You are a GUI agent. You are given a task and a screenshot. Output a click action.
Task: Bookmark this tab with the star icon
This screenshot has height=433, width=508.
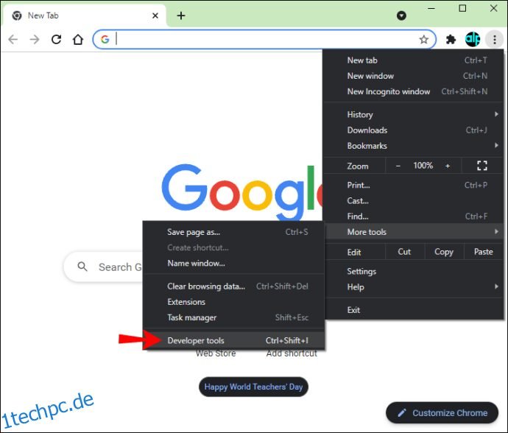click(x=424, y=40)
